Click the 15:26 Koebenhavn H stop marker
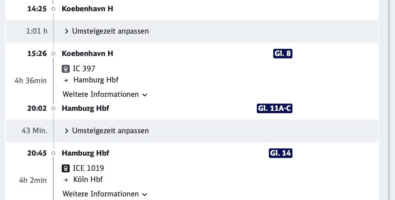The image size is (395, 200). point(53,54)
